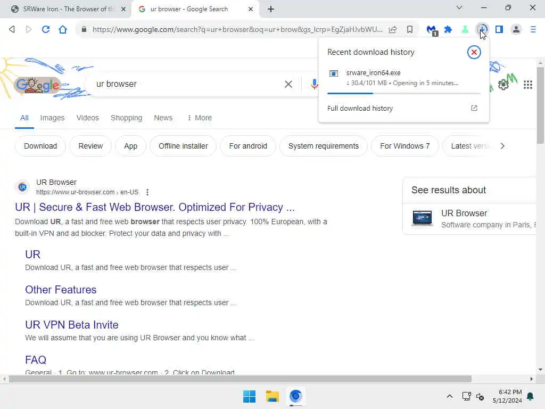Close the SRWare Iron tab
The width and height of the screenshot is (545, 409).
coord(123,9)
